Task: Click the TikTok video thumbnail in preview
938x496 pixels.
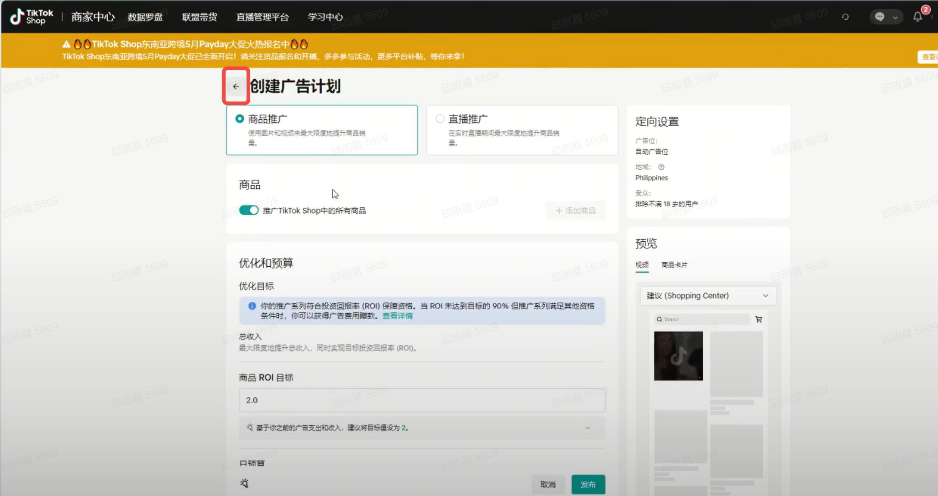Action: (678, 356)
